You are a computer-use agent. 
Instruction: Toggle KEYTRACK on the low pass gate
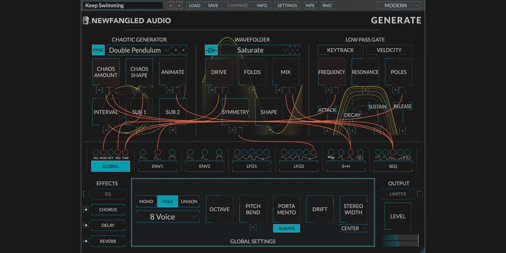(340, 50)
